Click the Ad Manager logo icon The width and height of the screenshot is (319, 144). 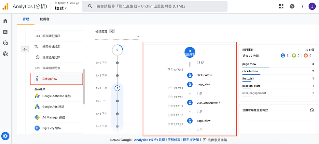click(37, 117)
